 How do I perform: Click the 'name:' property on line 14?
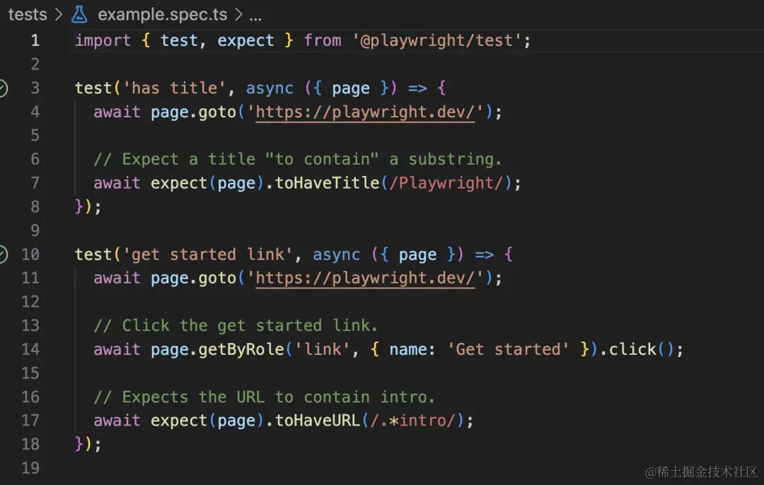tap(412, 349)
